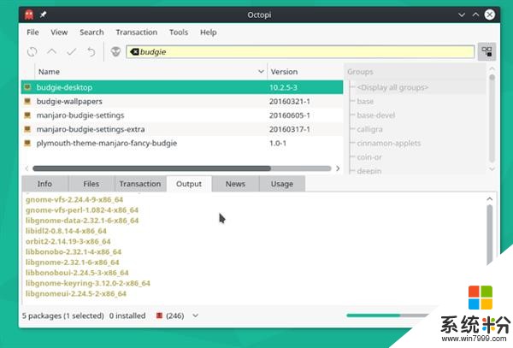This screenshot has height=348, width=513.
Task: Switch to the Output tab
Action: click(x=189, y=184)
